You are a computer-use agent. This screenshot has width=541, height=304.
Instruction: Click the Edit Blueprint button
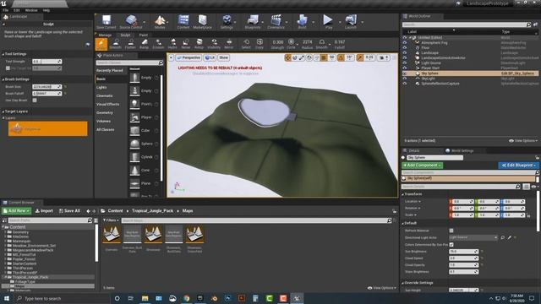pyautogui.click(x=518, y=166)
